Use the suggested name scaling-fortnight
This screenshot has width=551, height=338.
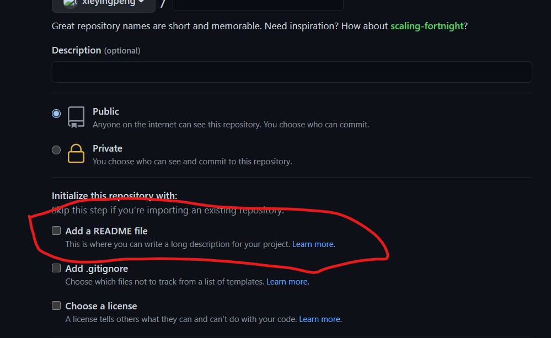coord(427,26)
